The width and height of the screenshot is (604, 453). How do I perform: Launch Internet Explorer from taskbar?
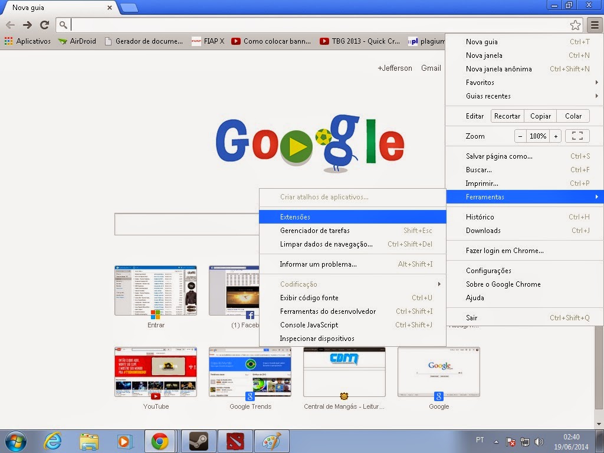pyautogui.click(x=52, y=441)
